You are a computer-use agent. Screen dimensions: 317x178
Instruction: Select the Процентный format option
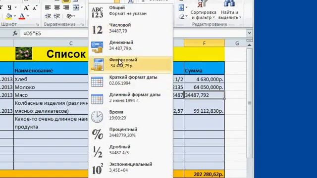tap(131, 133)
